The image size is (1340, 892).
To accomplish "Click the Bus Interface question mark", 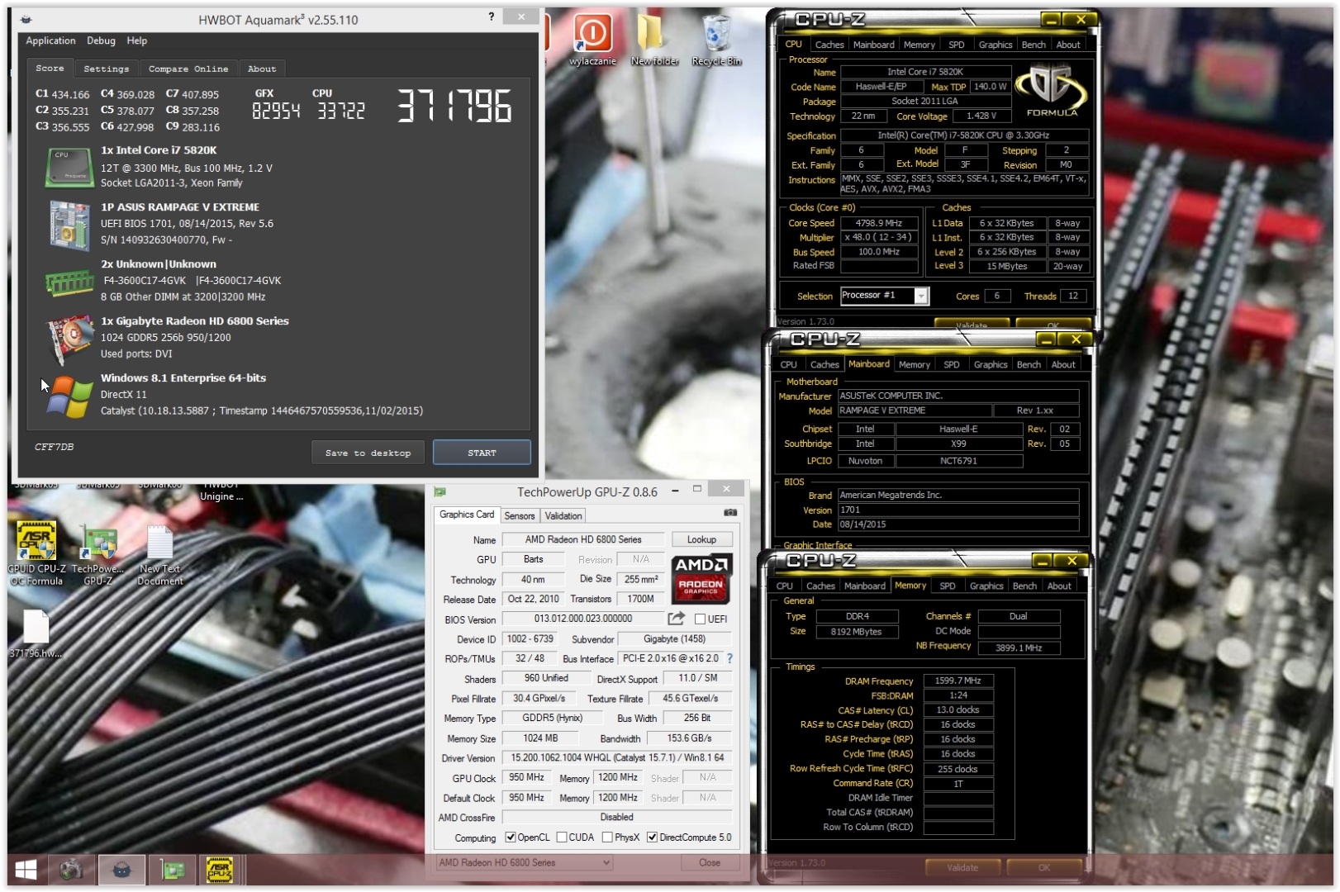I will coord(729,658).
